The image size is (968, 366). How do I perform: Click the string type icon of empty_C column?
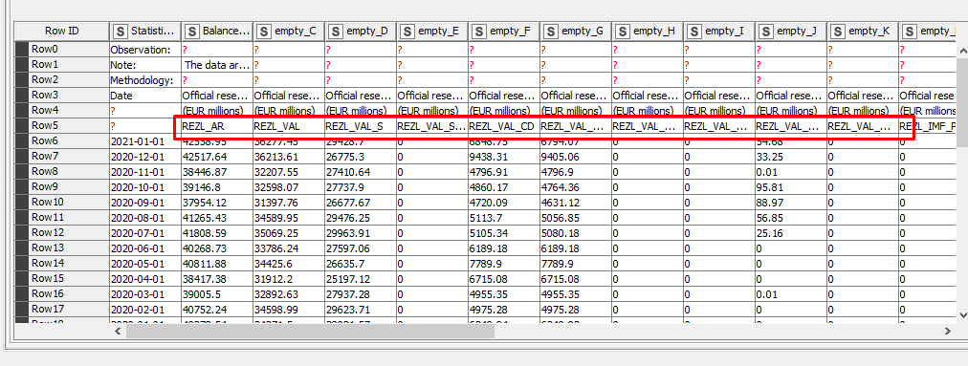point(264,31)
